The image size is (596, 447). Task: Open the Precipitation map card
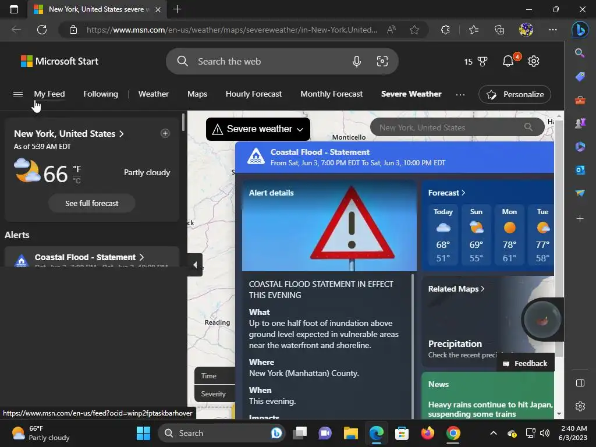[x=488, y=321]
